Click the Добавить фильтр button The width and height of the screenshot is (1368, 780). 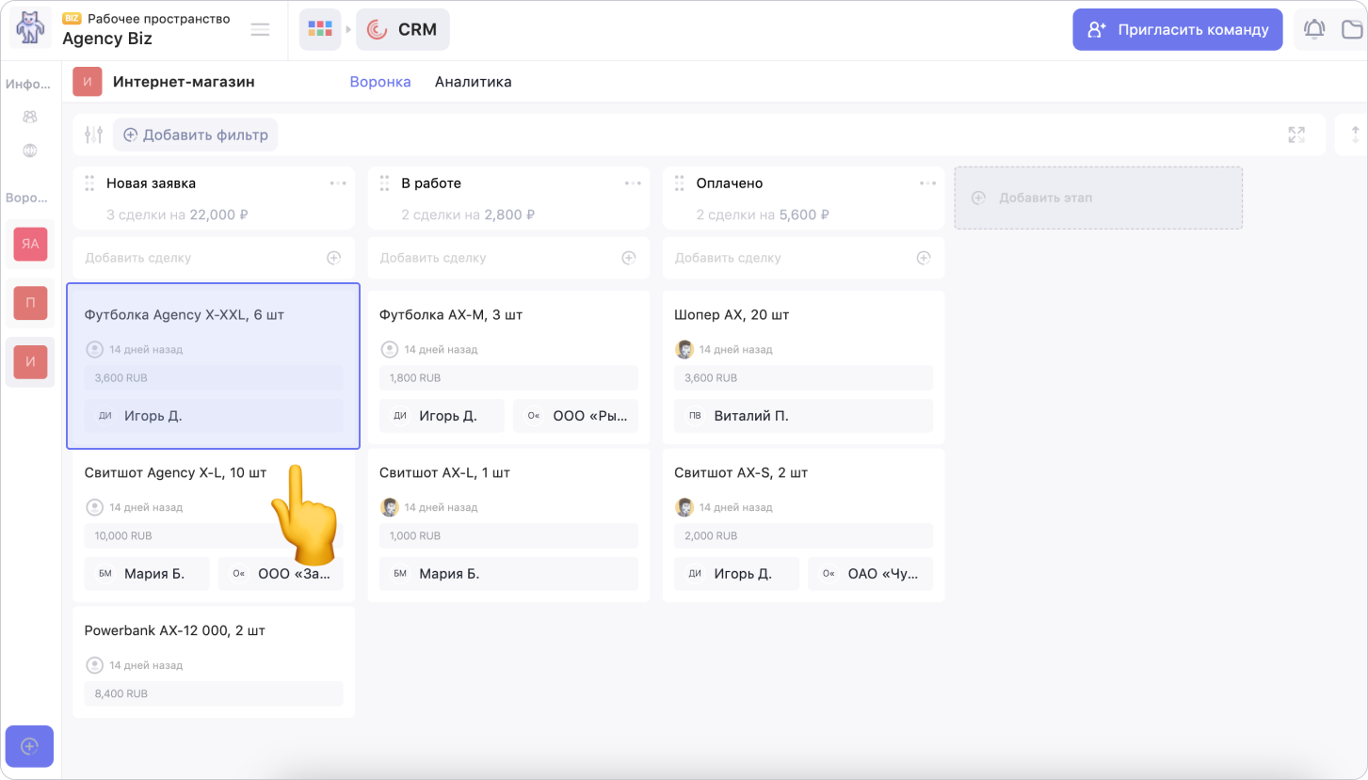click(x=195, y=135)
